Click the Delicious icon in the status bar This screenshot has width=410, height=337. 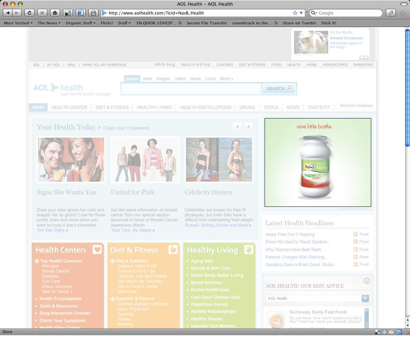(x=377, y=332)
